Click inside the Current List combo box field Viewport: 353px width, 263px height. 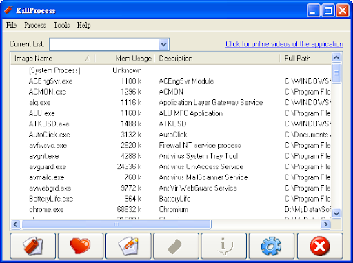point(104,44)
